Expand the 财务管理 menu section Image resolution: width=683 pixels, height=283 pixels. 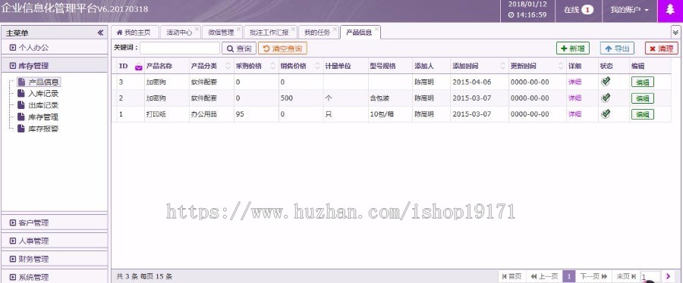pyautogui.click(x=55, y=259)
